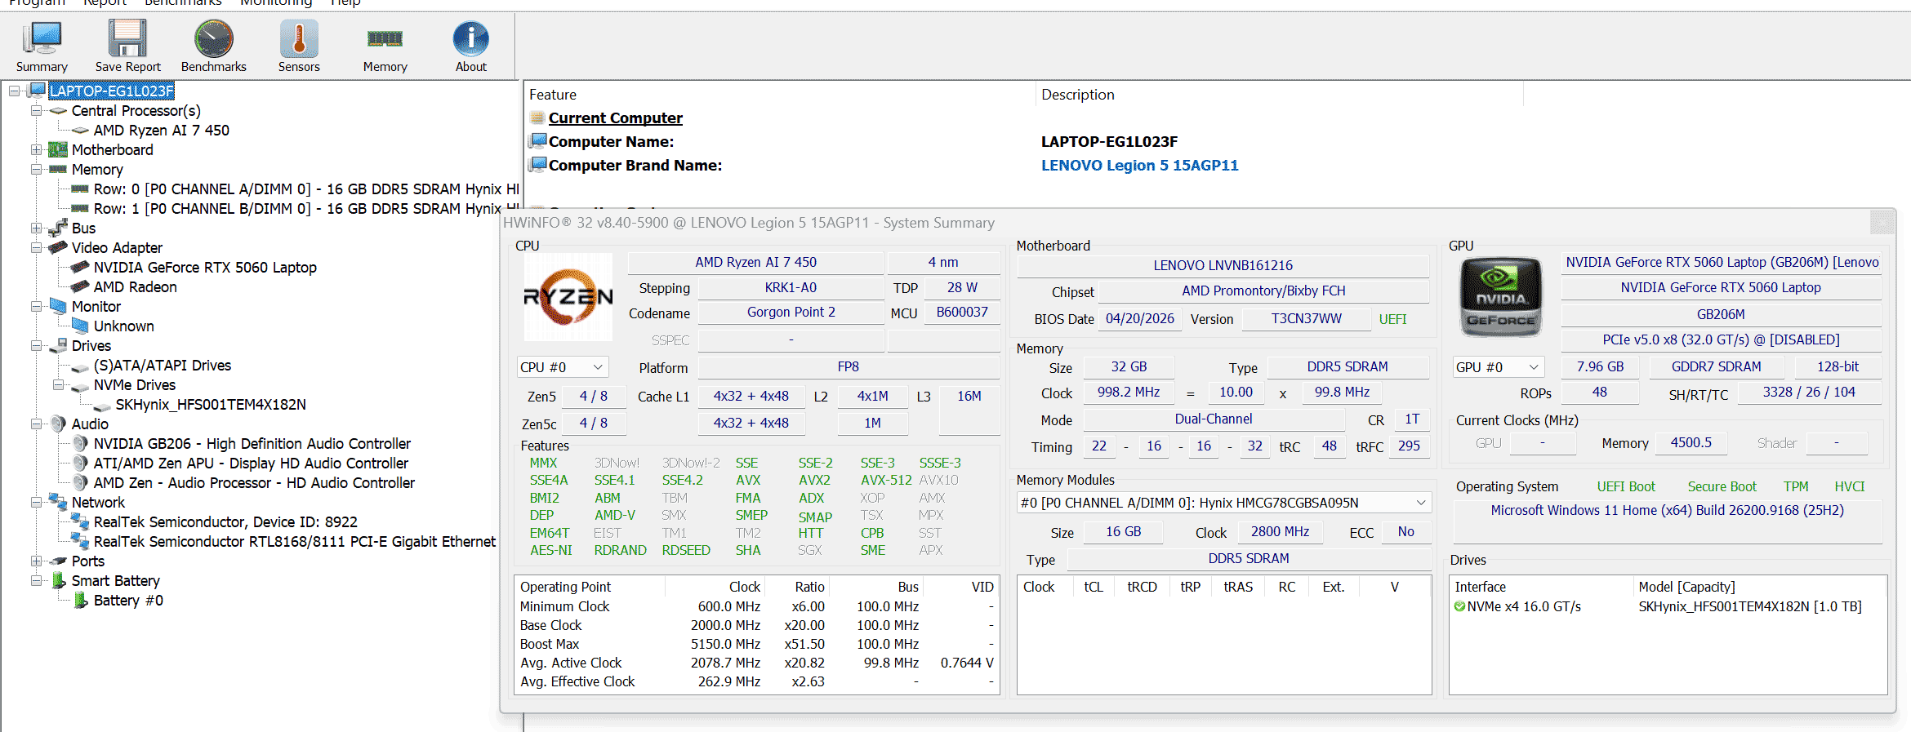The height and width of the screenshot is (732, 1911).
Task: Click the Motherboard node icon
Action: pyautogui.click(x=58, y=149)
